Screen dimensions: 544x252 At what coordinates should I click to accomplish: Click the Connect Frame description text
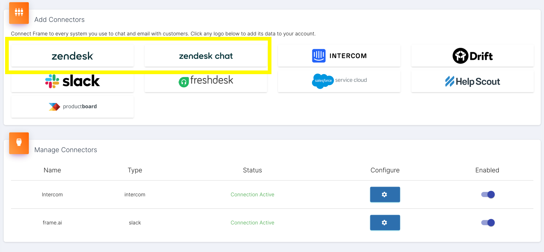[163, 34]
